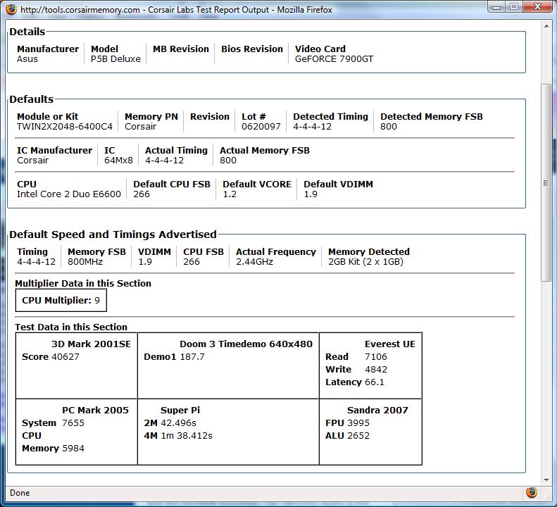557x507 pixels.
Task: Click the Doom 3 Demo1 value '187.7'
Action: point(192,357)
